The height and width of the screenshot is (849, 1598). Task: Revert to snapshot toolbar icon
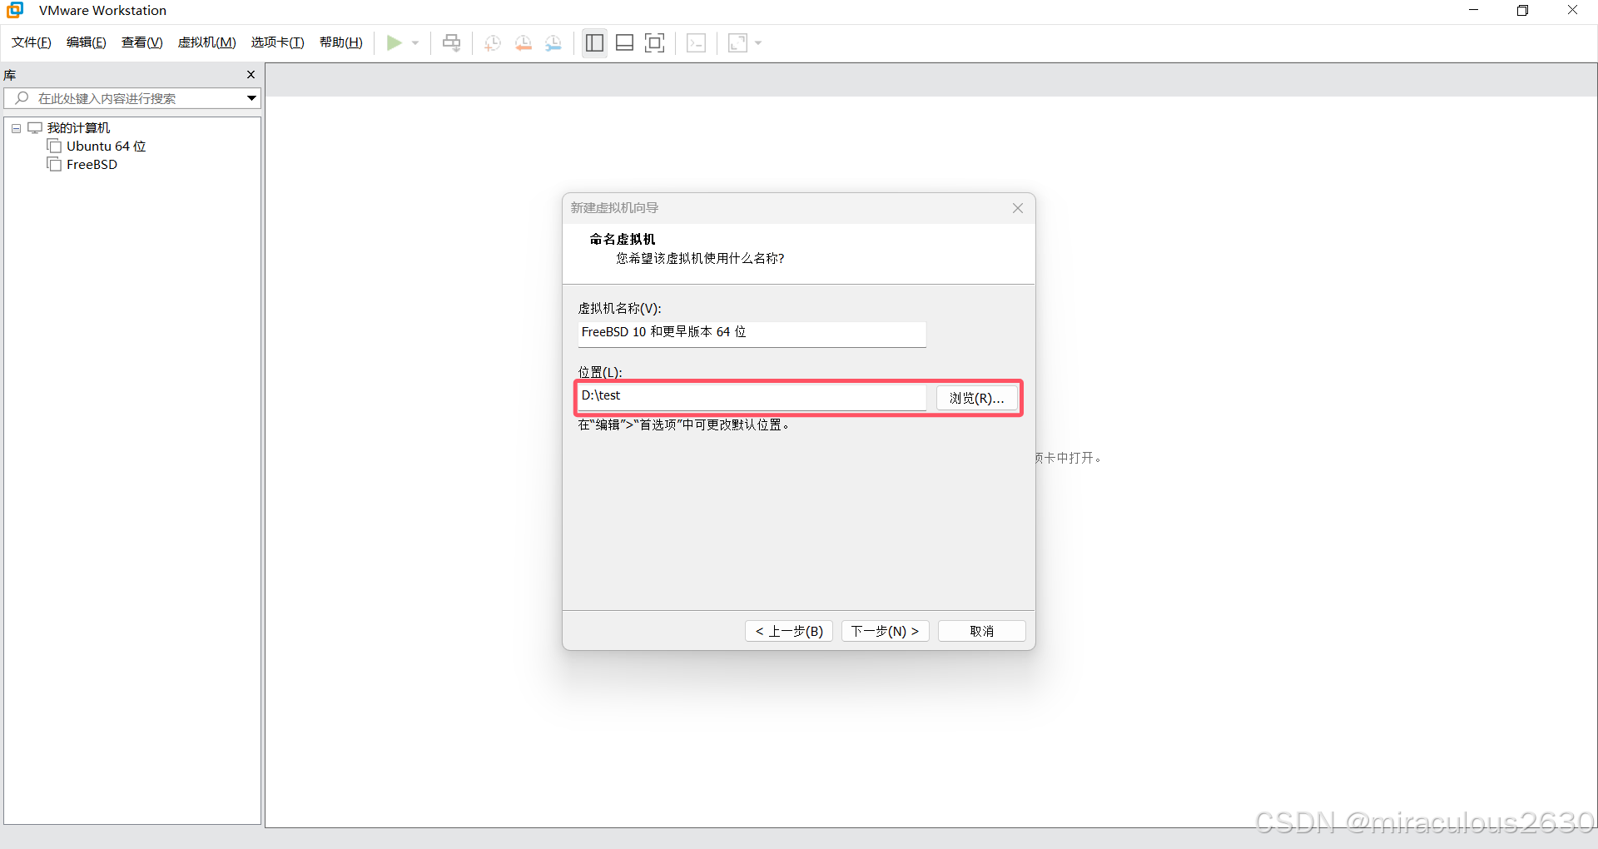point(523,42)
